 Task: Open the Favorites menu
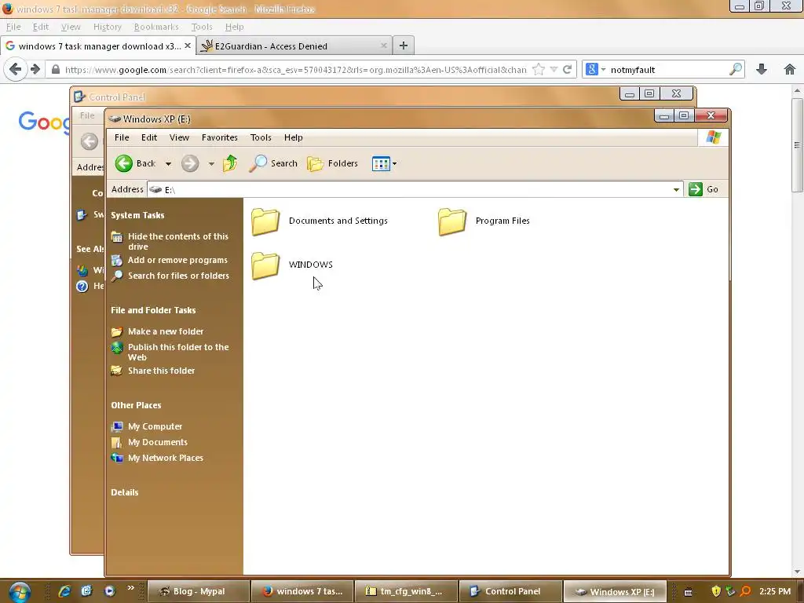220,137
